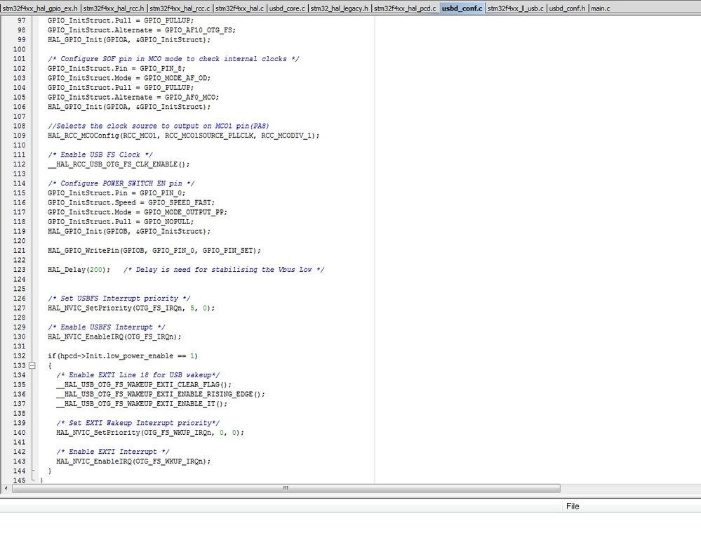Select the stm32_hal_legacy.h tab
The width and height of the screenshot is (701, 536).
pos(340,8)
